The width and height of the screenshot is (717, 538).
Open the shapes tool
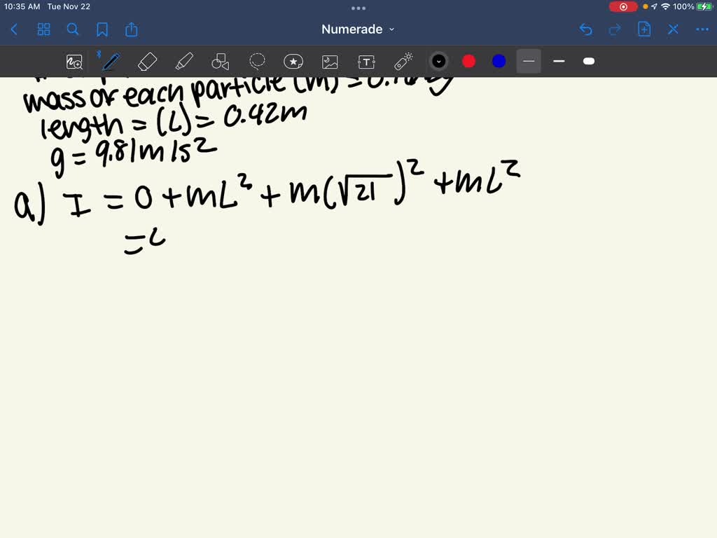[x=221, y=61]
